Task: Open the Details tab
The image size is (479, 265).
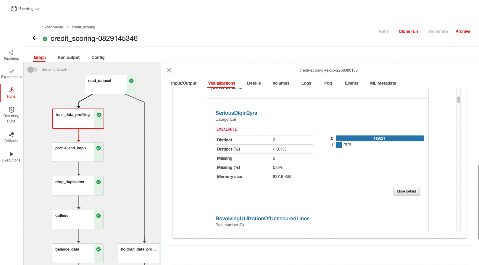Action: pos(254,83)
